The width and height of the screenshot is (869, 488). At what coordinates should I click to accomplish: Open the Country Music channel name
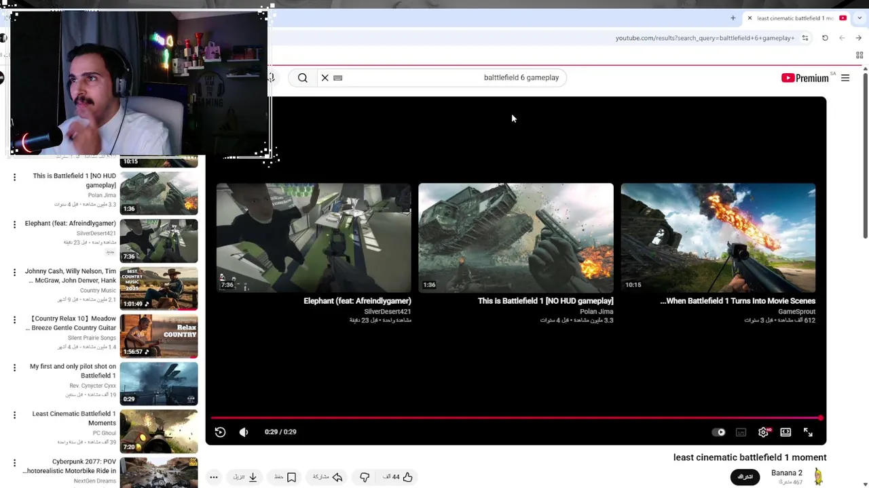pyautogui.click(x=98, y=290)
